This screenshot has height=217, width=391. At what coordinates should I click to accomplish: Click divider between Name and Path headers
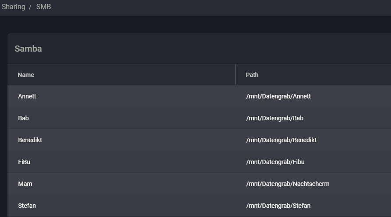pyautogui.click(x=235, y=75)
